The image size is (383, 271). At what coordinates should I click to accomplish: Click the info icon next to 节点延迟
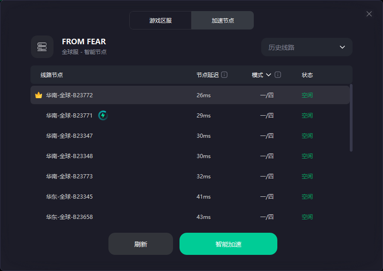(x=224, y=75)
